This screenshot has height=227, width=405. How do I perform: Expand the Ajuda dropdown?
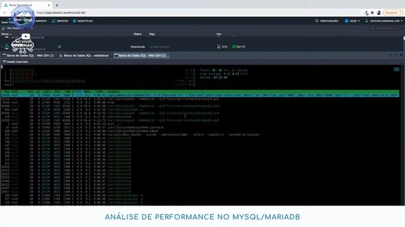pyautogui.click(x=352, y=21)
